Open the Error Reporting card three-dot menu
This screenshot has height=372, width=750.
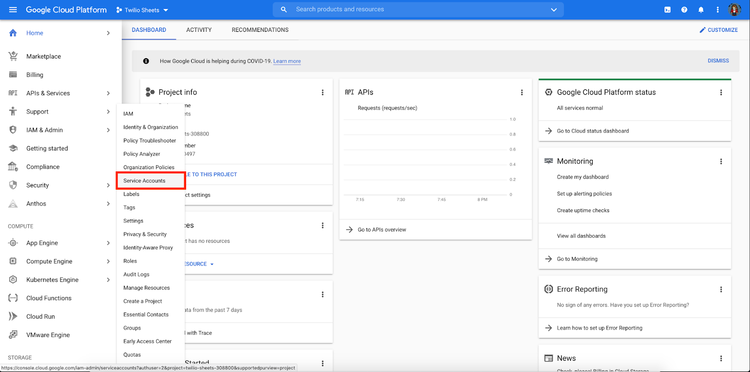pyautogui.click(x=721, y=290)
